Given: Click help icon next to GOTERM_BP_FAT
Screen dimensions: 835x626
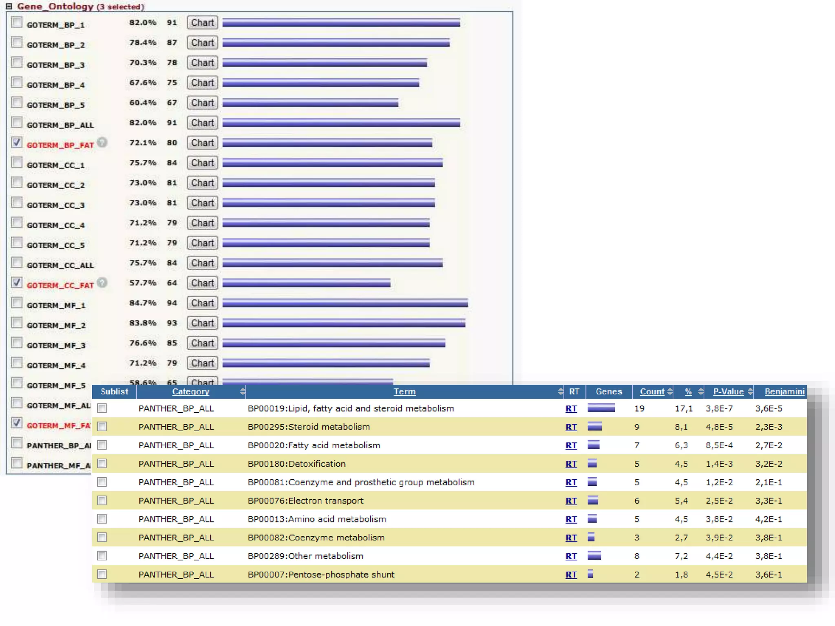Looking at the screenshot, I should pos(102,142).
